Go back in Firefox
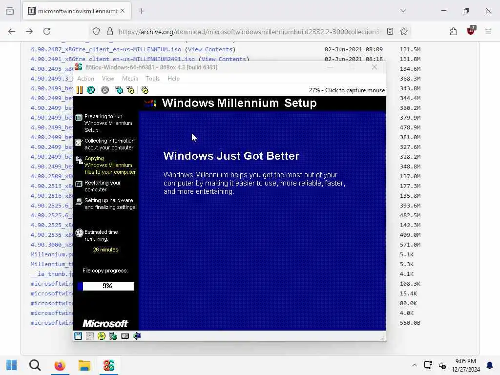Image resolution: width=500 pixels, height=375 pixels. coord(12,31)
